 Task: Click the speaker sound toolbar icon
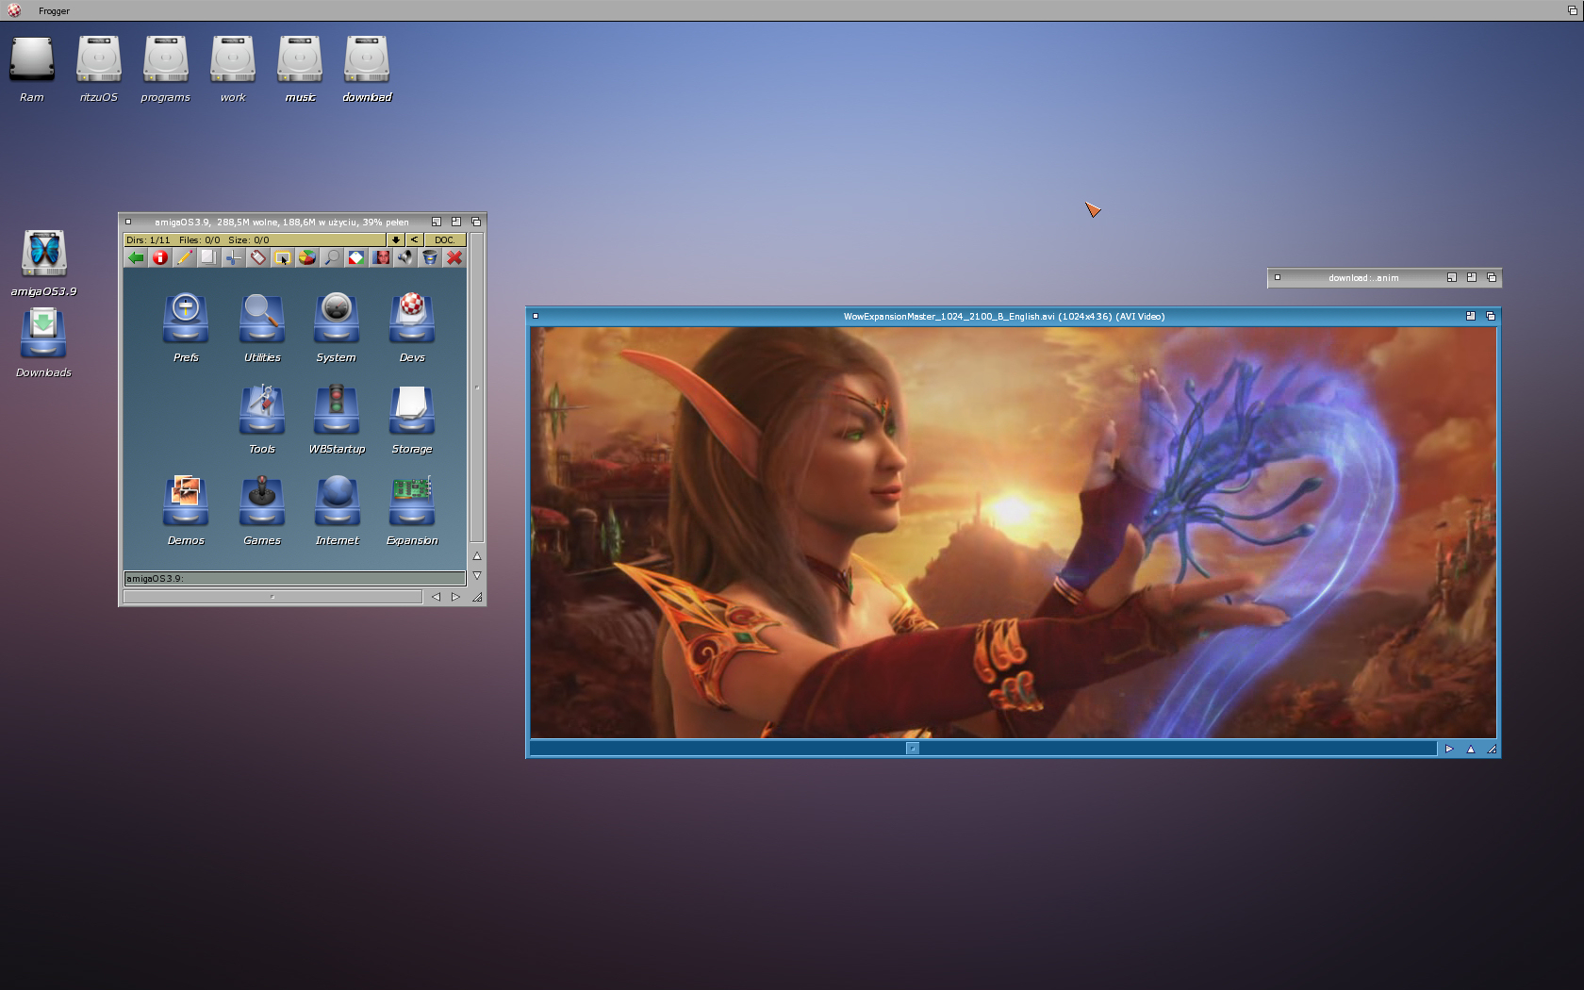pos(405,257)
